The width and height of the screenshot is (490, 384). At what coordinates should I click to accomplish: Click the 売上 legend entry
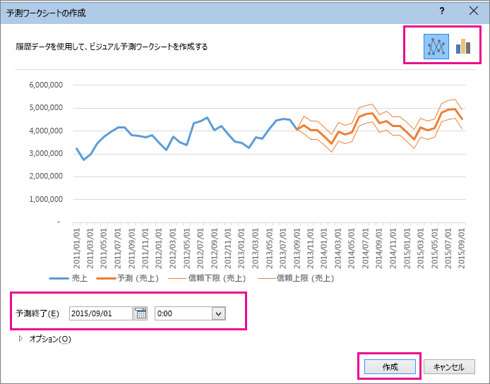(x=68, y=278)
